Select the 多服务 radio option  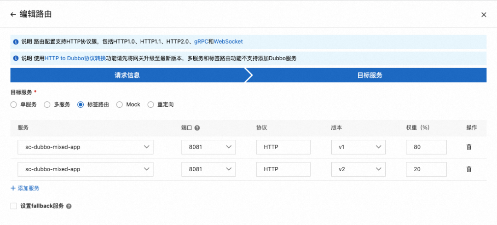(47, 104)
